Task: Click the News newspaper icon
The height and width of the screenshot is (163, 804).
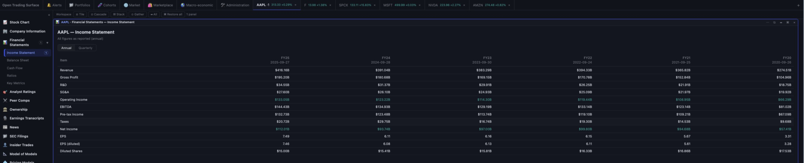Action: pyautogui.click(x=5, y=127)
